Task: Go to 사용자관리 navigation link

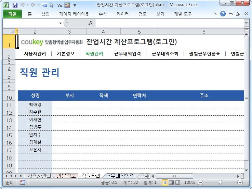Action: 35,54
